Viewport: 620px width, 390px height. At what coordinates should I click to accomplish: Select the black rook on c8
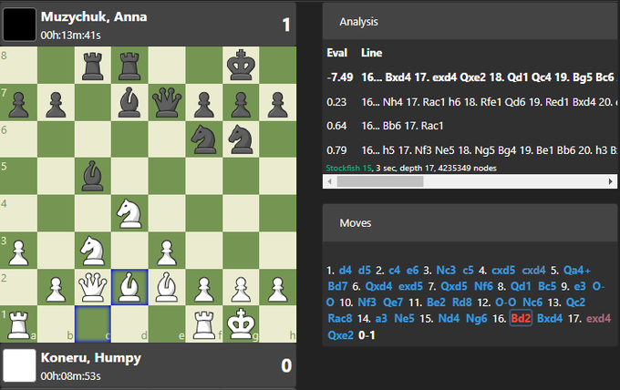pyautogui.click(x=92, y=65)
